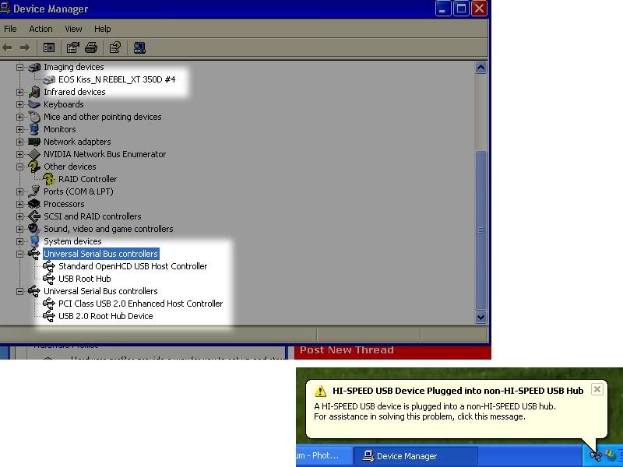Expand the Keyboards branch
This screenshot has width=623, height=467.
19,104
